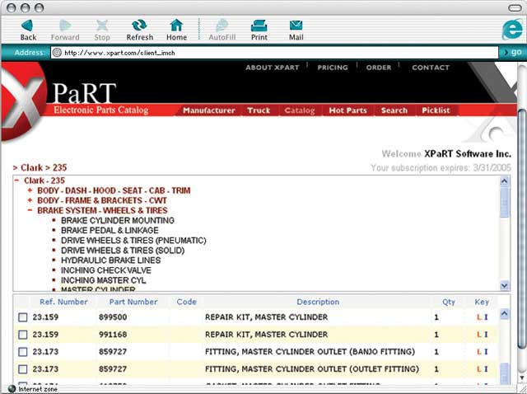The width and height of the screenshot is (527, 394).
Task: Select BRAKE PEDAL & LINKAGE item
Action: click(x=110, y=231)
